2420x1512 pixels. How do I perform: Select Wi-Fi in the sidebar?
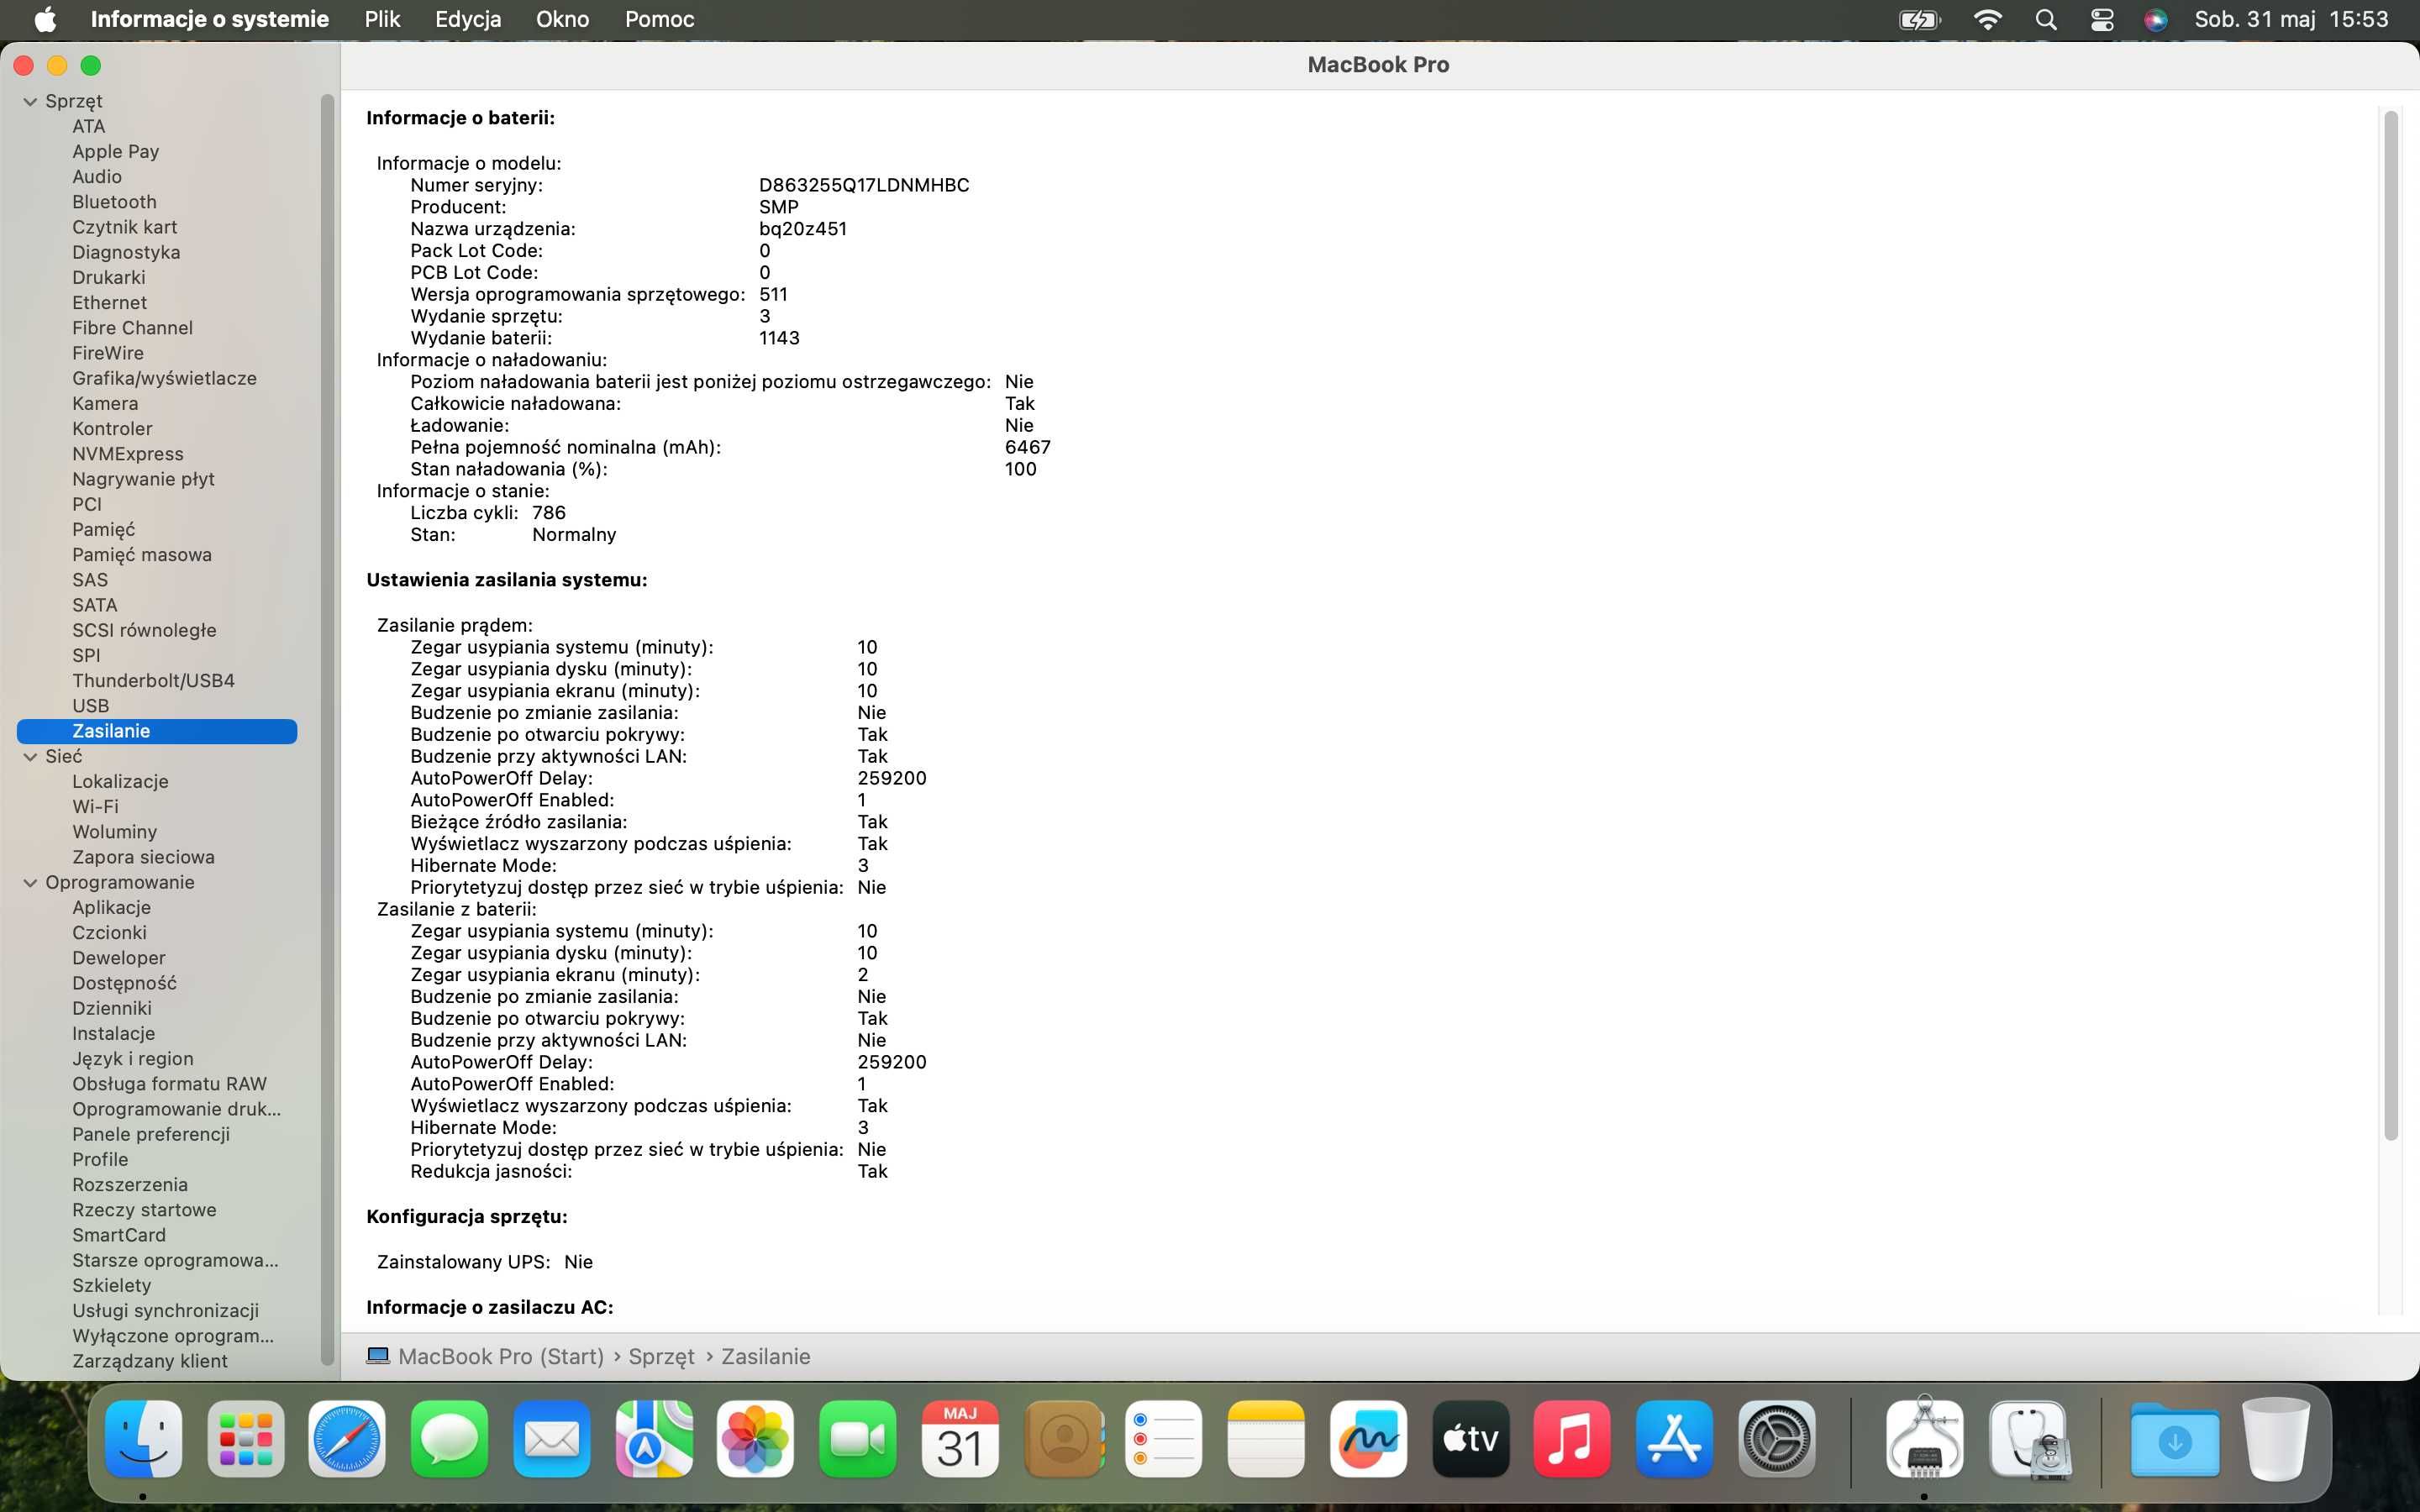coord(95,807)
